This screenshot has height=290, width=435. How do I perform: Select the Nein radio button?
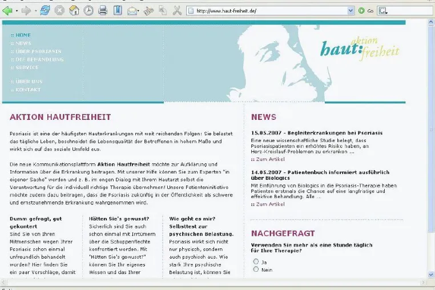[256, 269]
